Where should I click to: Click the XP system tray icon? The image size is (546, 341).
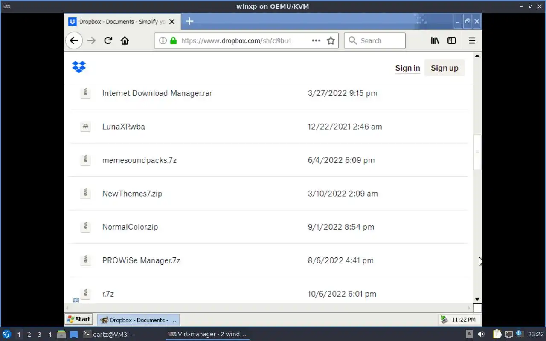(x=444, y=320)
